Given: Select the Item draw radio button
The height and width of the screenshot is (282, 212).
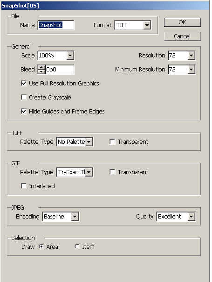Looking at the screenshot, I should (x=77, y=247).
